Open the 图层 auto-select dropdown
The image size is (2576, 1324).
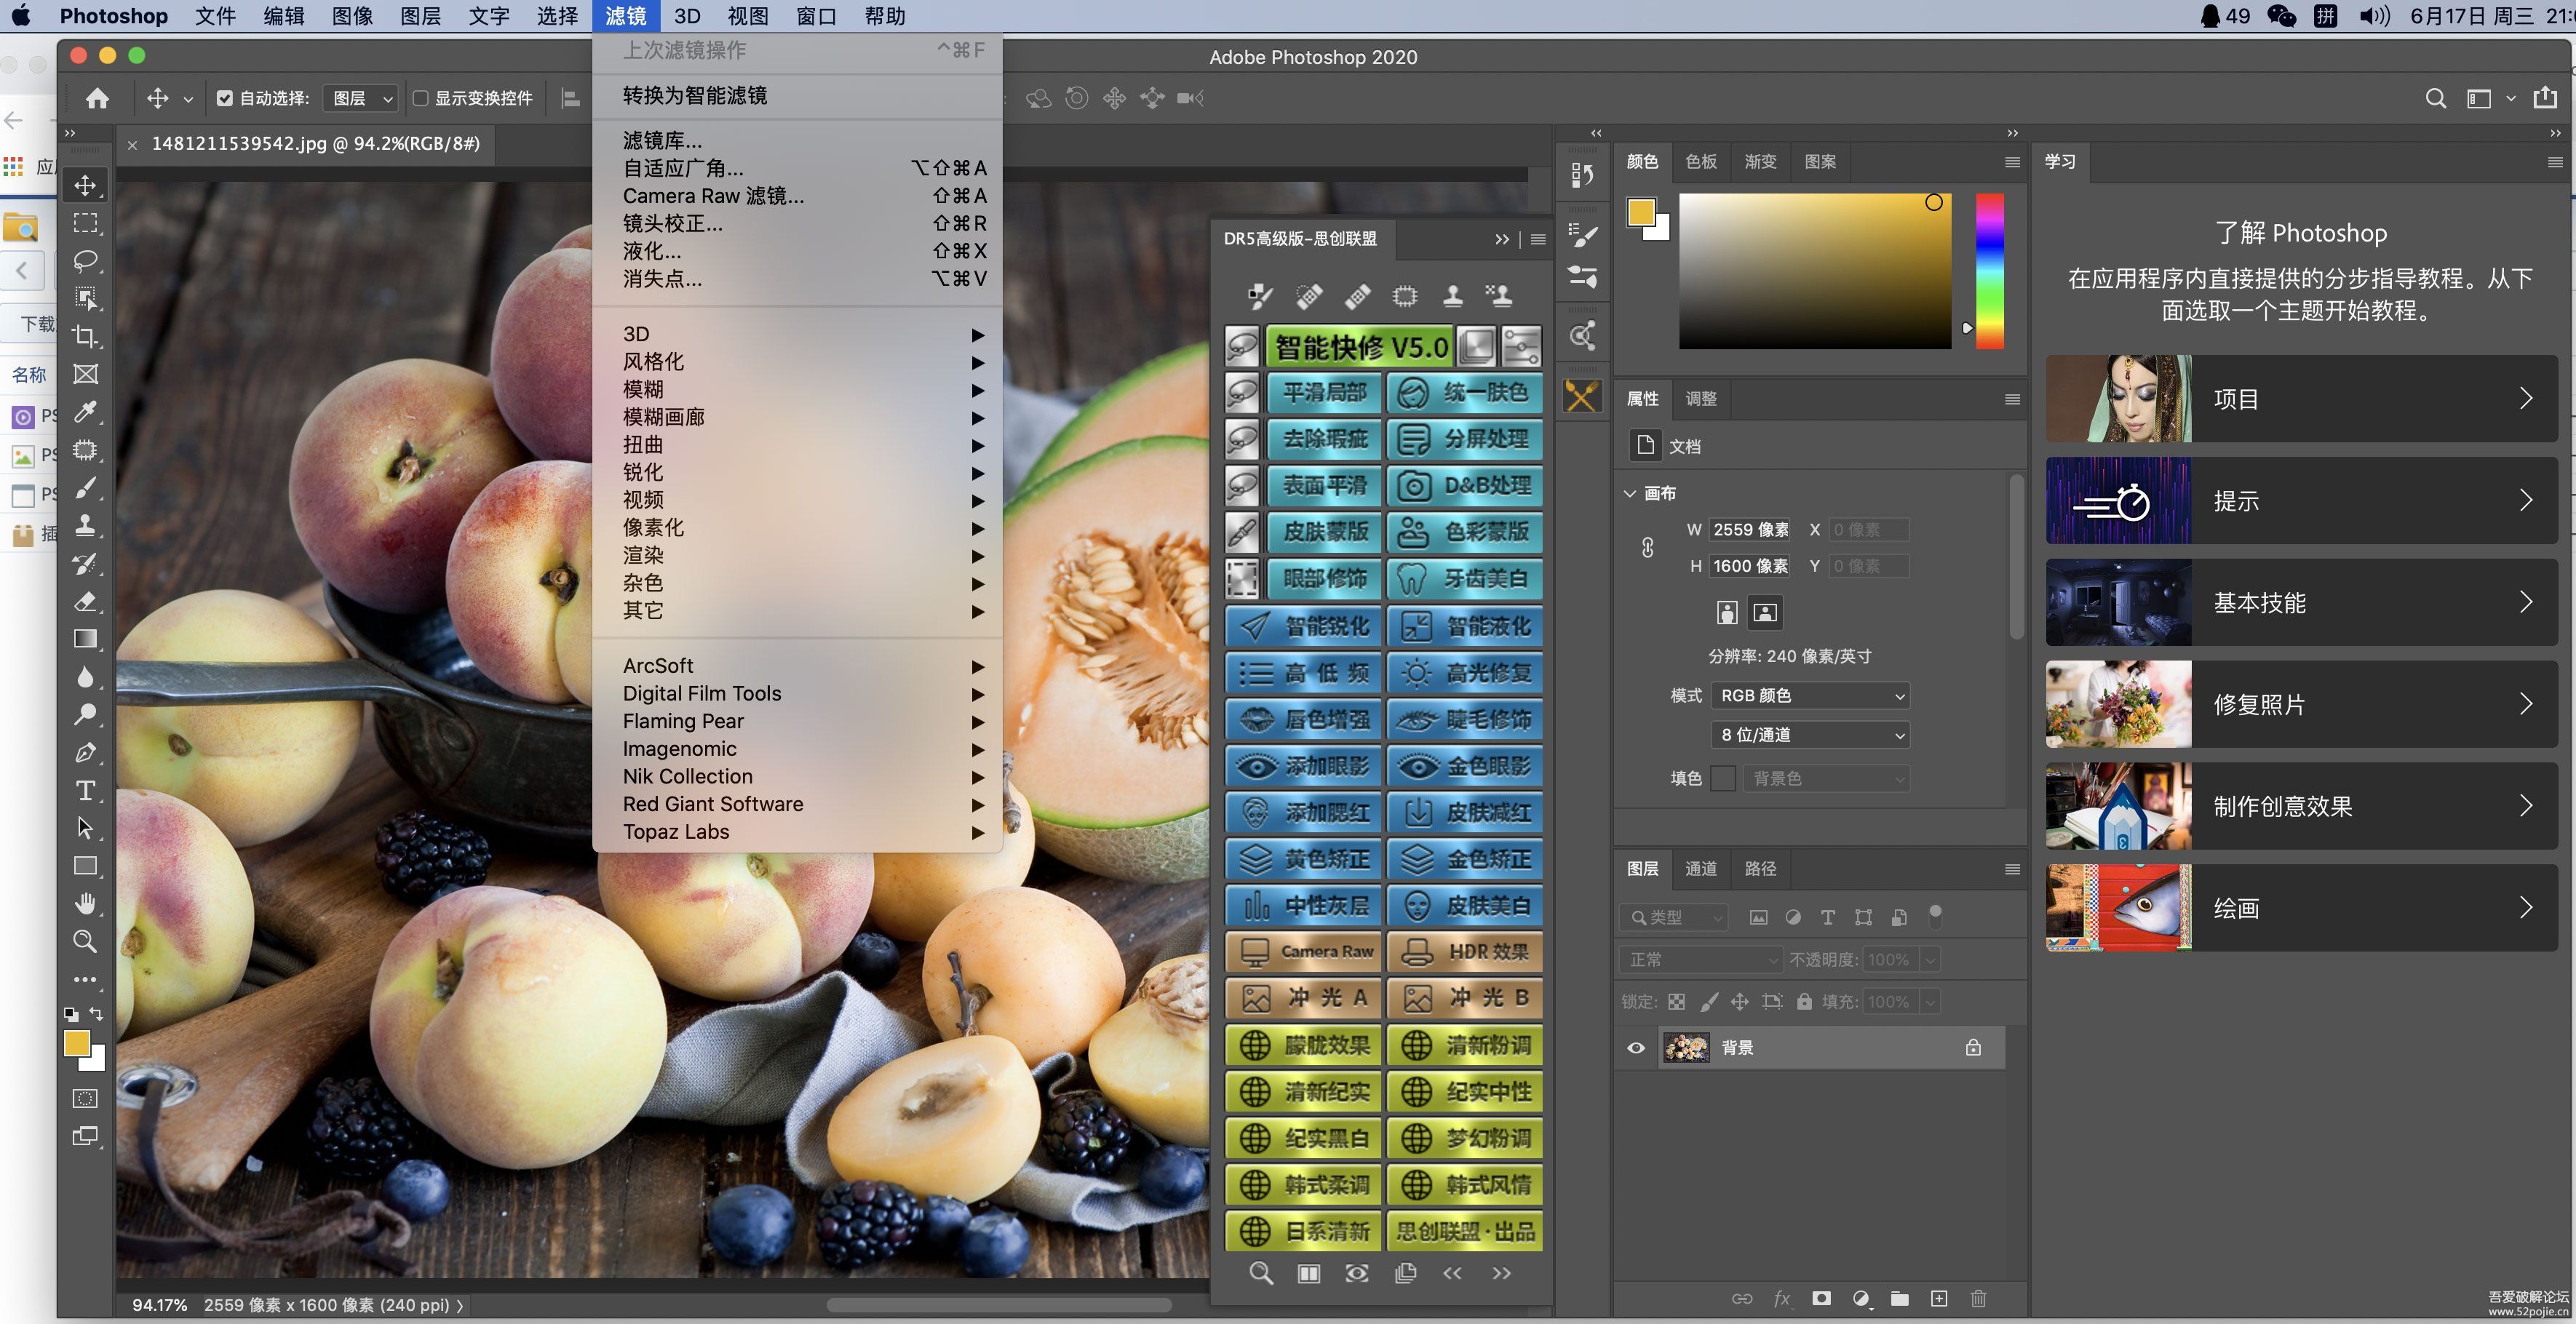[362, 98]
